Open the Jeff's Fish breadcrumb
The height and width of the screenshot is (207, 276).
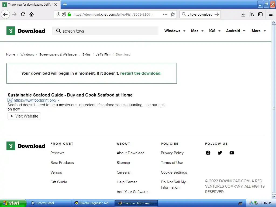tap(103, 54)
